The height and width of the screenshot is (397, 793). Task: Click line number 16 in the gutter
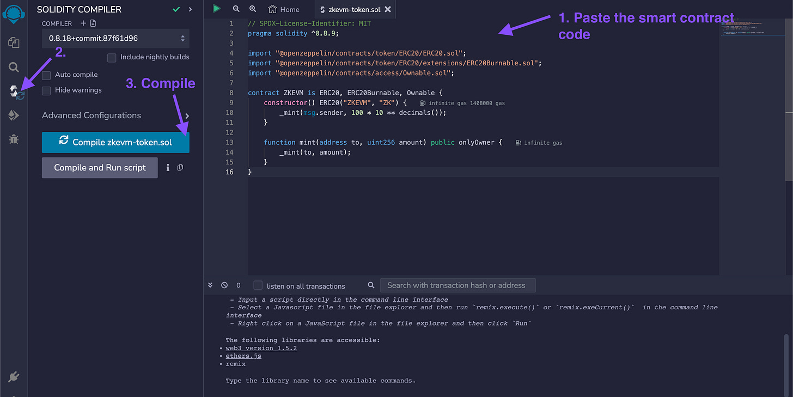(x=229, y=172)
